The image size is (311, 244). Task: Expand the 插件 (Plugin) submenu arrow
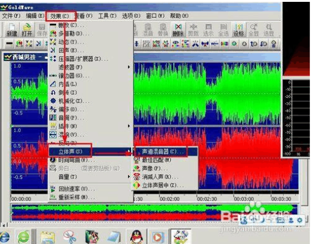pyautogui.click(x=129, y=126)
